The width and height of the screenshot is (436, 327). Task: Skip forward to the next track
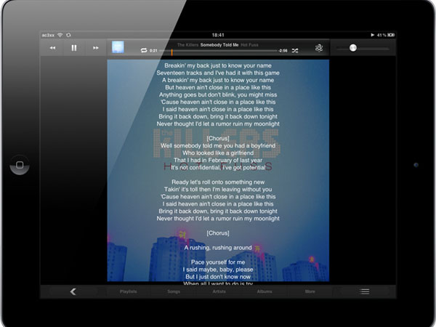96,48
